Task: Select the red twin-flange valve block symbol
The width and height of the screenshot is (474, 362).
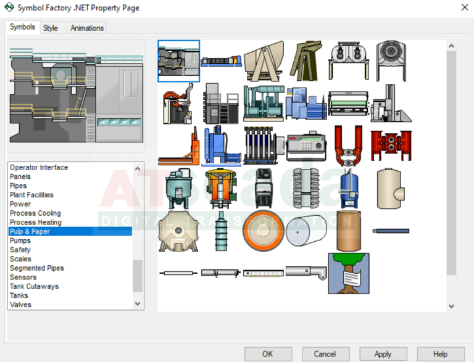Action: [x=391, y=146]
